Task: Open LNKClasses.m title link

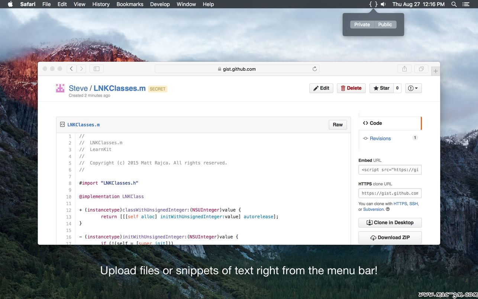Action: (x=120, y=88)
